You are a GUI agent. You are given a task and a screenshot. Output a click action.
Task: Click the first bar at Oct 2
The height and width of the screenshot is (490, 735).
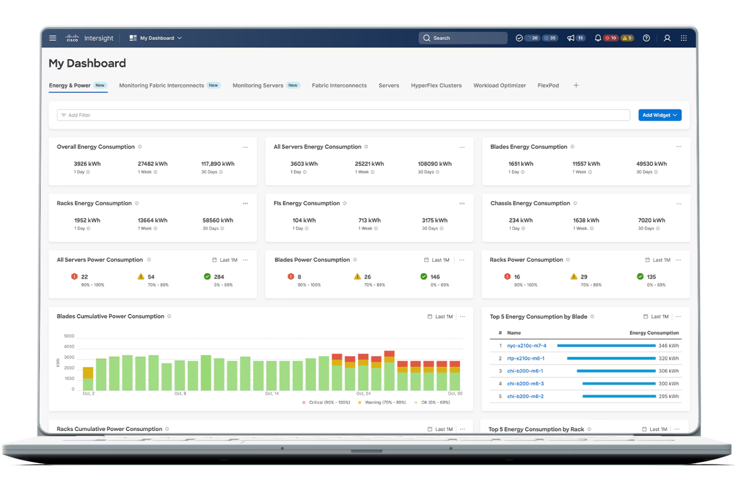pos(88,379)
